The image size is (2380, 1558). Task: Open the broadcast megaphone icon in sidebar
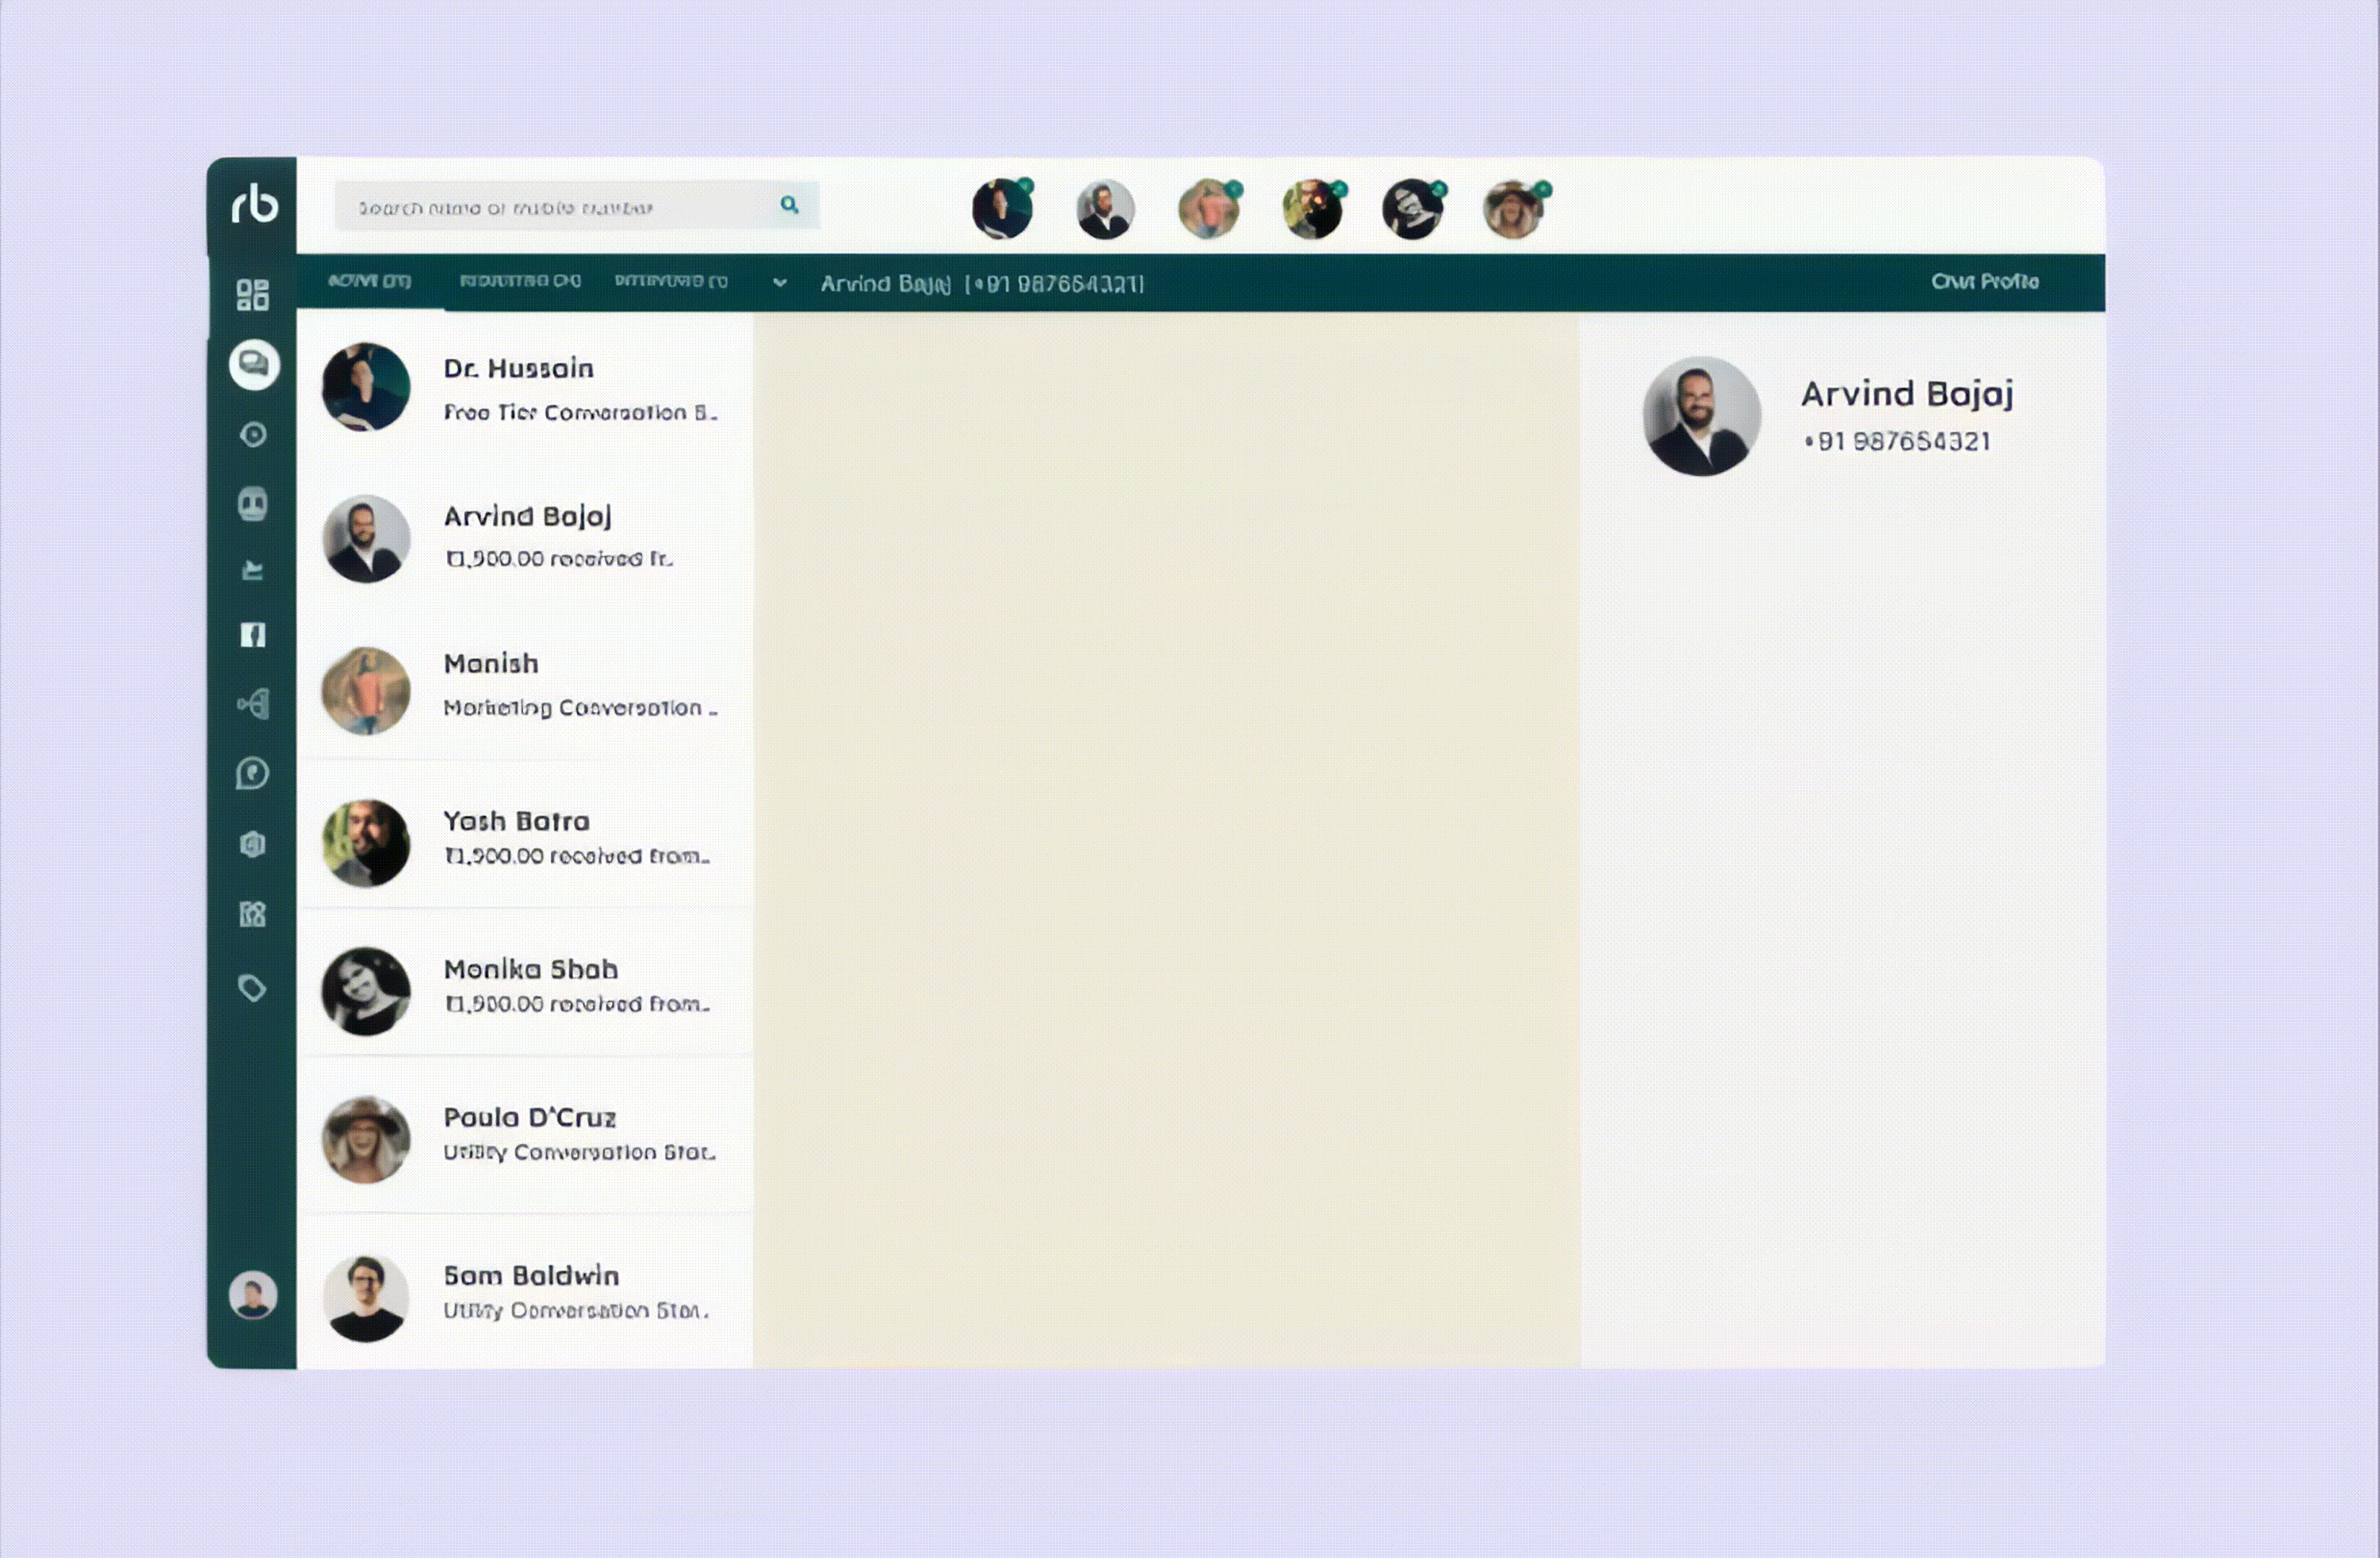(x=253, y=705)
